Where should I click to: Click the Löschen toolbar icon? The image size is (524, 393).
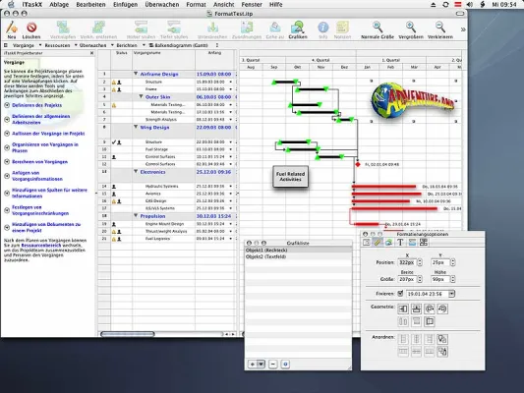coord(31,28)
